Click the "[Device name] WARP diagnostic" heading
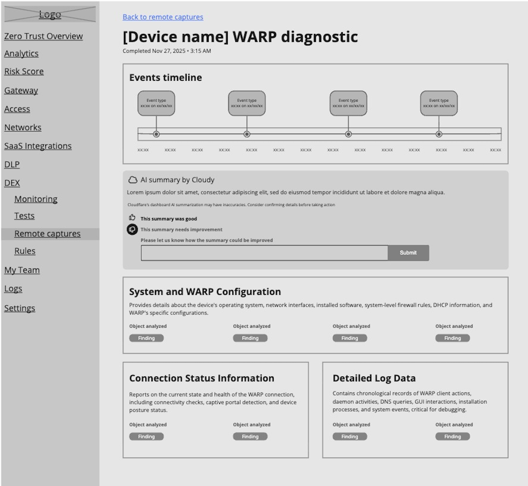Viewport: 528px width, 486px height. (240, 37)
